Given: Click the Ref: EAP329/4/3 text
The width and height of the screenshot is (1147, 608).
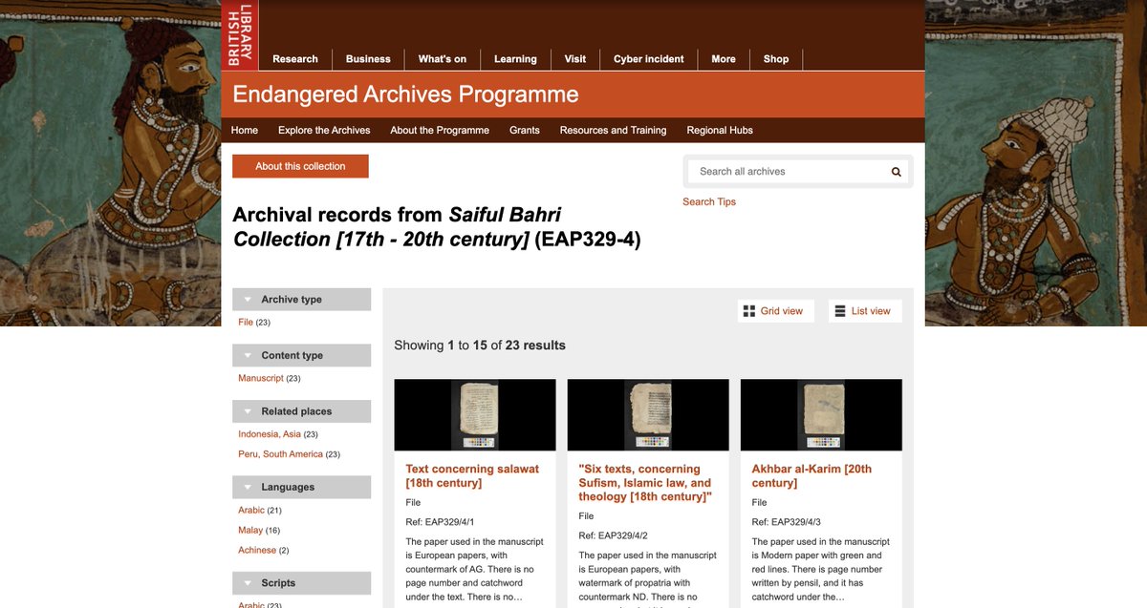Looking at the screenshot, I should tap(787, 522).
